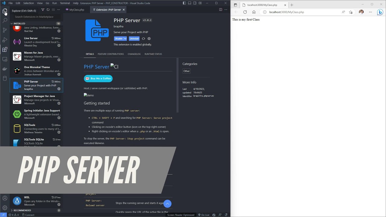Open Remote Explorer in activity bar
This screenshot has height=217, width=386.
(5, 59)
